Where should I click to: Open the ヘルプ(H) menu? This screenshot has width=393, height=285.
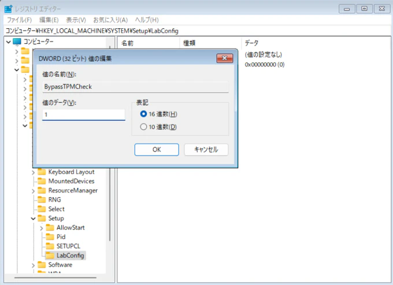[x=147, y=20]
